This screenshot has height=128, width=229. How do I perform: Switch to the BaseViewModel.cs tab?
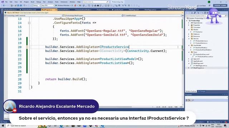pyautogui.click(x=64, y=10)
